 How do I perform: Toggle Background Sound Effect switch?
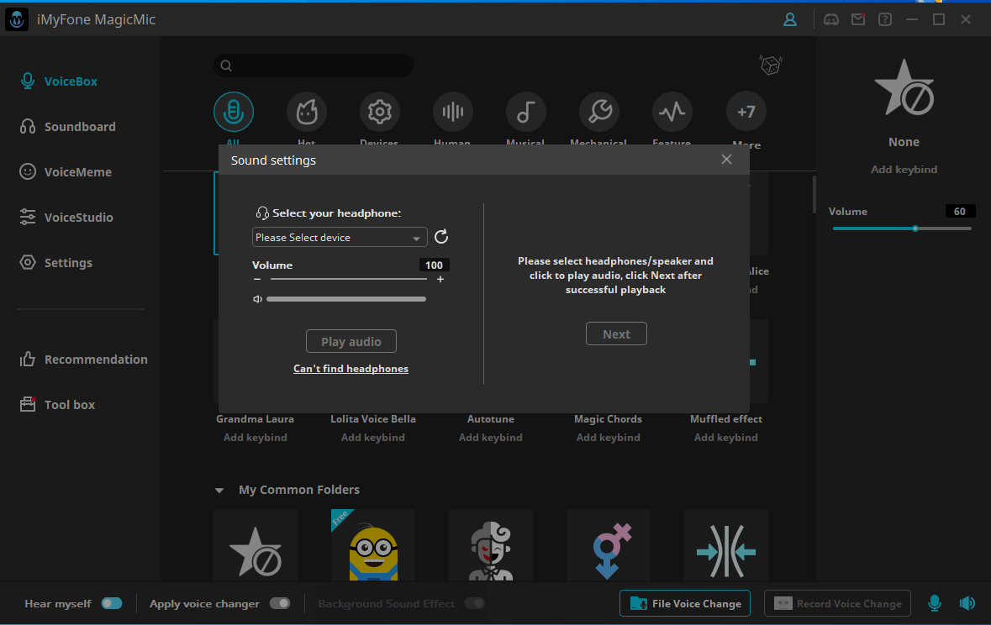(475, 603)
